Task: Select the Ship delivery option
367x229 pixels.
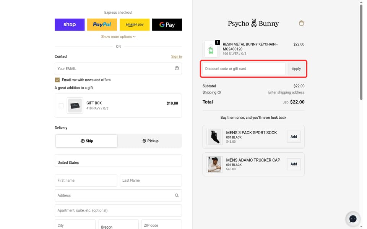Action: pyautogui.click(x=87, y=141)
